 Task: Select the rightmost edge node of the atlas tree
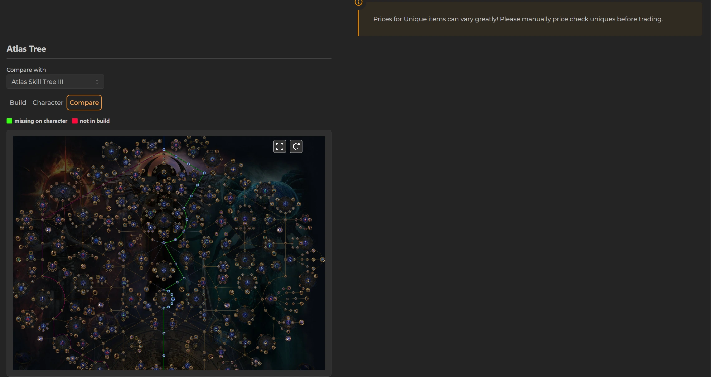tap(322, 259)
